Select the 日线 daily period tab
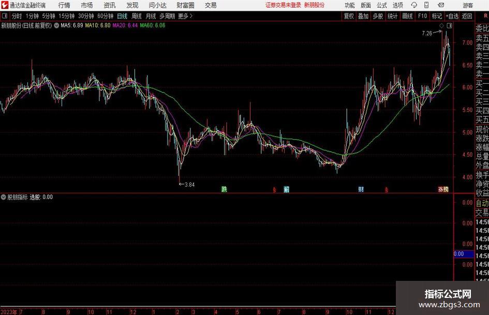489x315 pixels. click(122, 16)
